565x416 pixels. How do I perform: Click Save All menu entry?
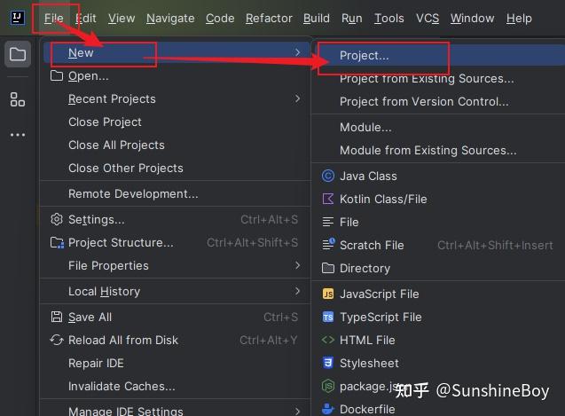(90, 317)
